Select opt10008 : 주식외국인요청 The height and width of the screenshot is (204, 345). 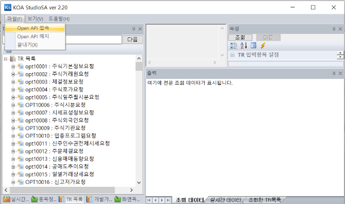[x=57, y=120]
